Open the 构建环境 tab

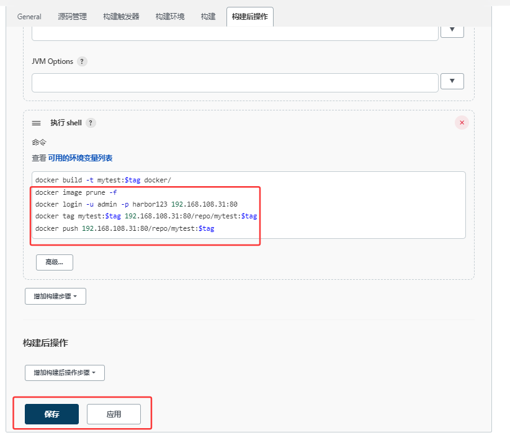pos(170,17)
